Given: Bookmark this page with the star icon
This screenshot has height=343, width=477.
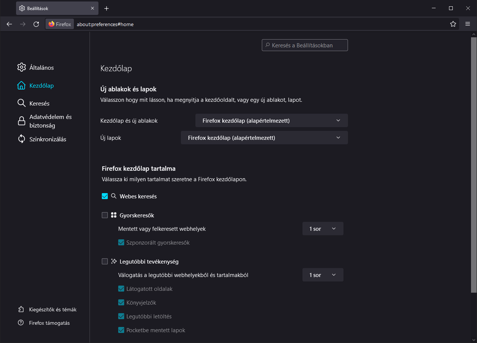Looking at the screenshot, I should (x=453, y=24).
